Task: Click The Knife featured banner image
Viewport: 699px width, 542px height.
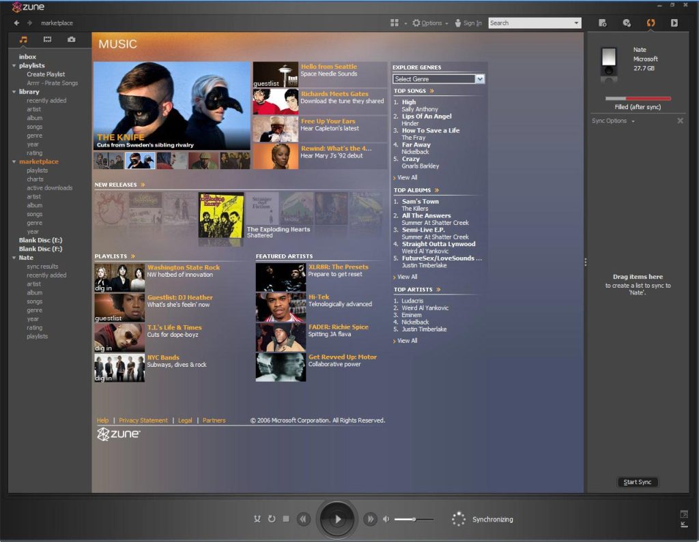Action: 172,106
